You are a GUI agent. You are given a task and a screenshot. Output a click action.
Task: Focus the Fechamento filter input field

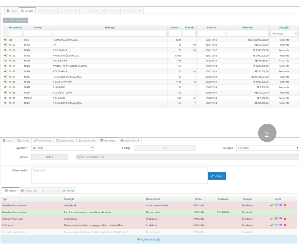(x=16, y=34)
